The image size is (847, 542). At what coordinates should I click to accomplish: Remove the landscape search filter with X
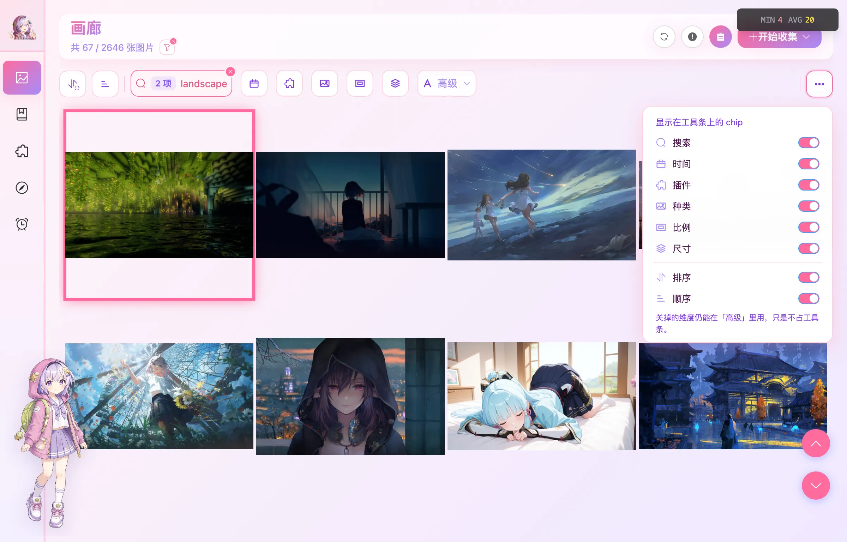(x=230, y=72)
